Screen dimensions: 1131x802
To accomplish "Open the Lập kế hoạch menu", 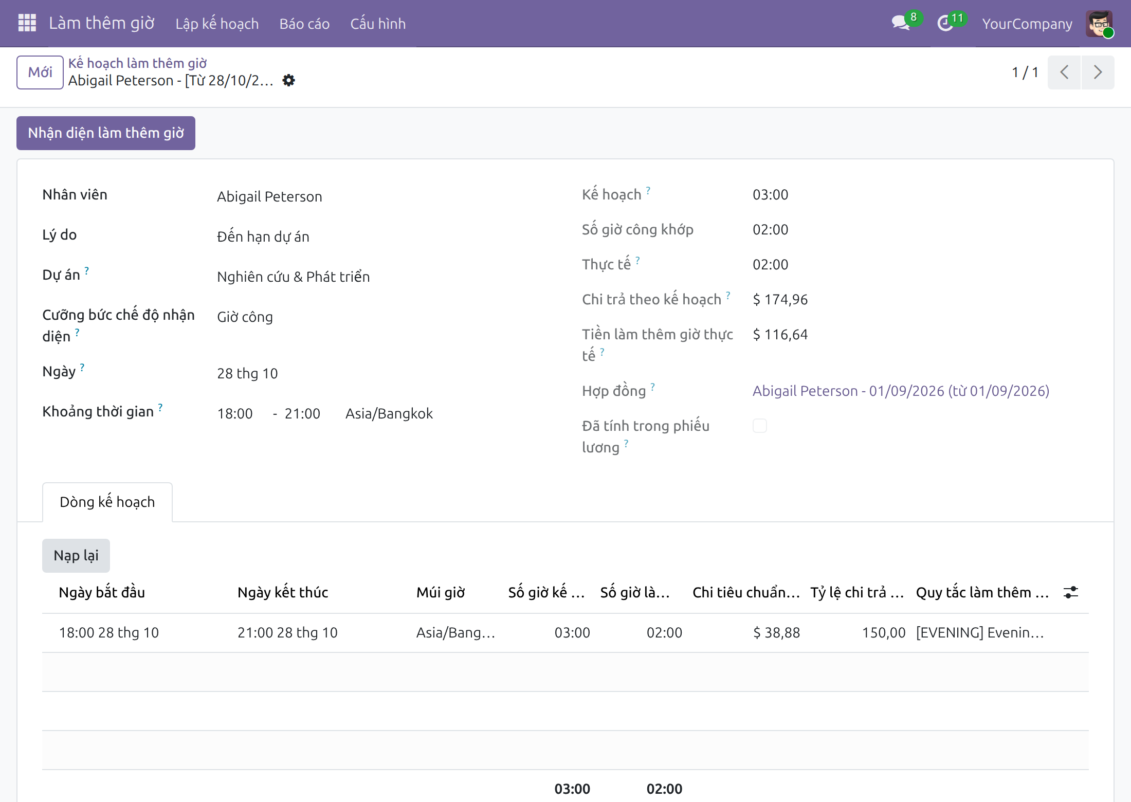I will [x=217, y=24].
